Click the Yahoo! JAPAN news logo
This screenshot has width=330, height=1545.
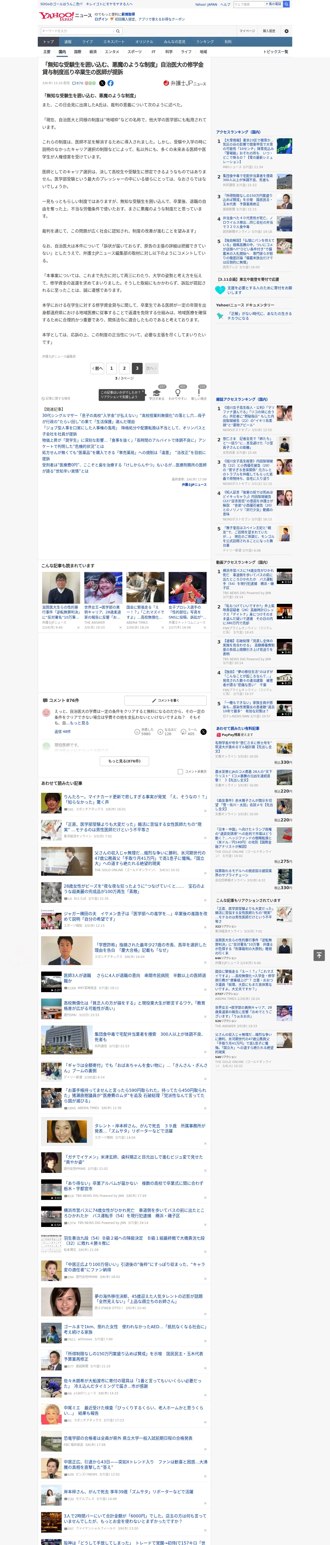point(65,16)
